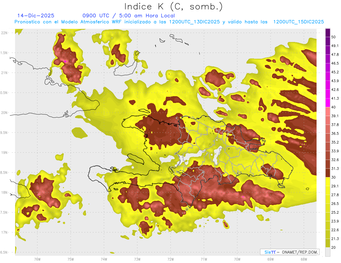Viewport: 341px width, 263px height.
Task: Click the "20N" latitude label
Action: point(4,113)
